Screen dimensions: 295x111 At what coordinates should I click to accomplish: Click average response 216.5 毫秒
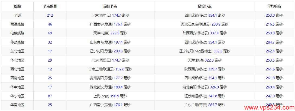click(274, 24)
